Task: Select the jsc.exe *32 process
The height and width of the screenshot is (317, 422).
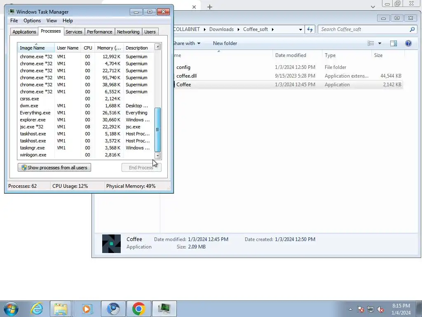Action: coord(86,127)
